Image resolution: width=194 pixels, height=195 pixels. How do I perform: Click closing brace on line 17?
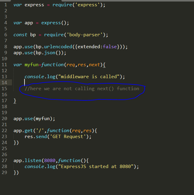[15, 101]
